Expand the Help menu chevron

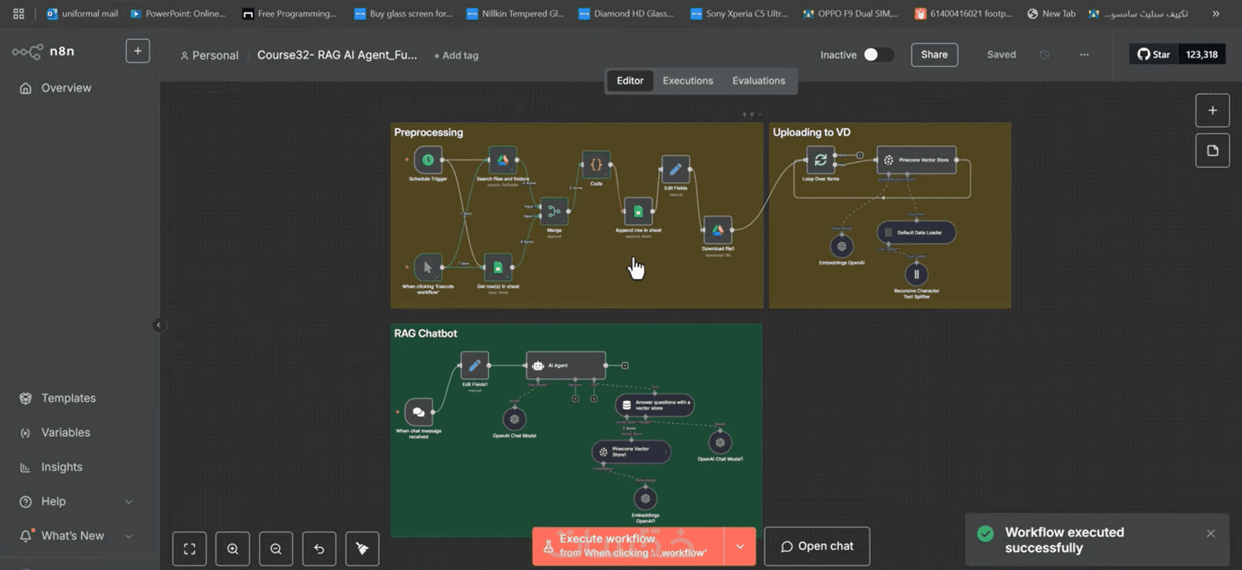pyautogui.click(x=129, y=501)
